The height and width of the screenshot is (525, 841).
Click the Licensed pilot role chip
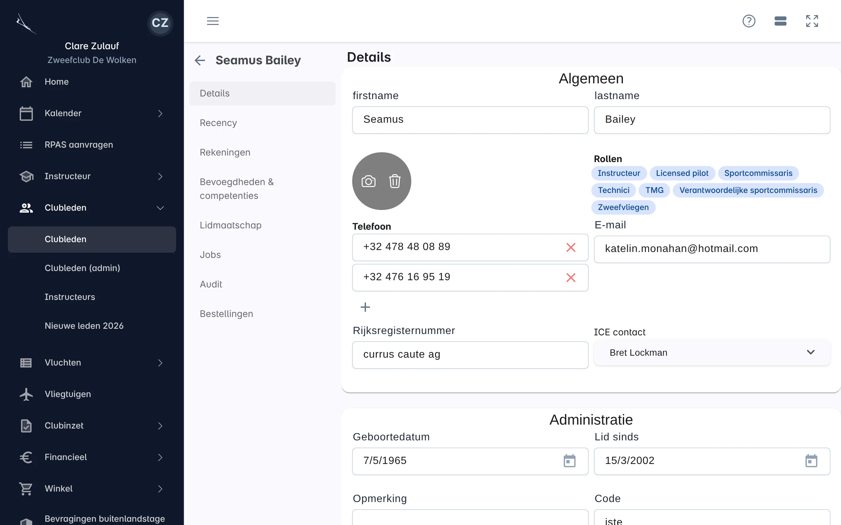tap(682, 173)
